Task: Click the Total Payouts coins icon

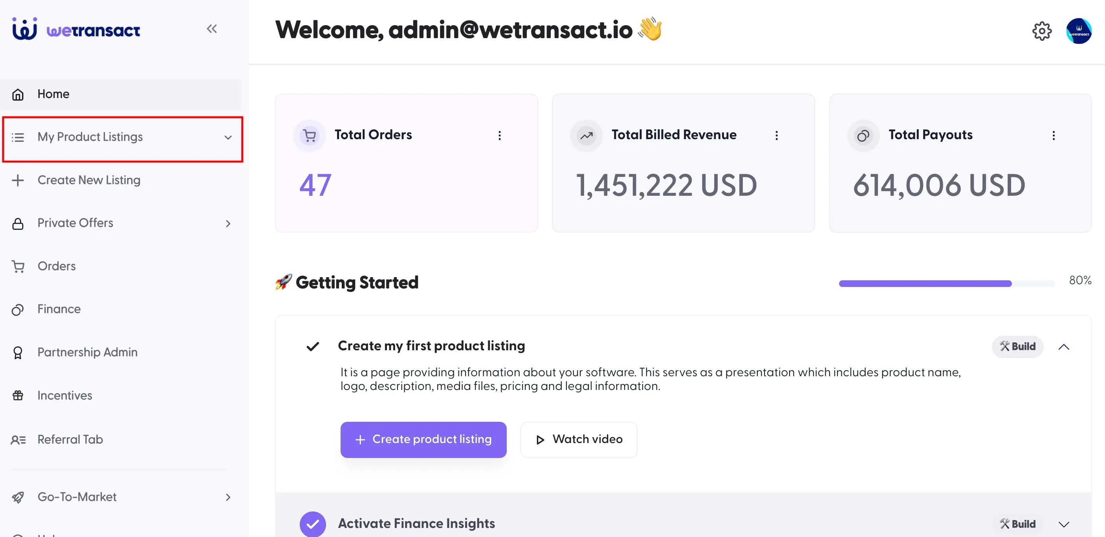Action: point(863,136)
